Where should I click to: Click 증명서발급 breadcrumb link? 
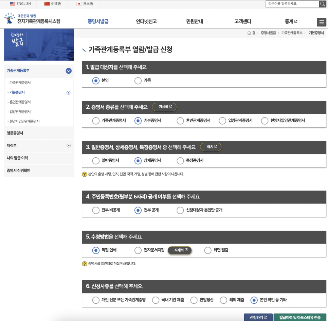(268, 33)
